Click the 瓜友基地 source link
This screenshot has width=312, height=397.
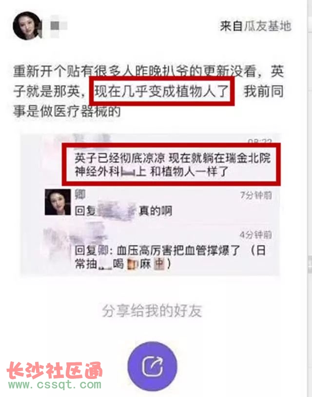pyautogui.click(x=268, y=26)
